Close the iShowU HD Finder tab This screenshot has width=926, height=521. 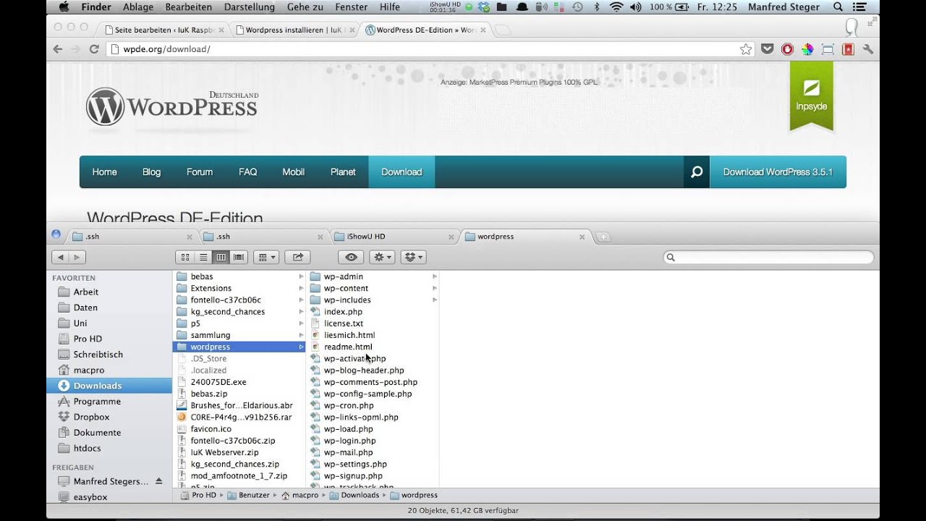coord(451,237)
